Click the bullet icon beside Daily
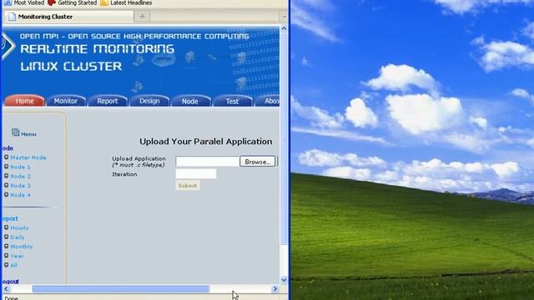Screen dimensions: 534x300 pyautogui.click(x=6, y=237)
